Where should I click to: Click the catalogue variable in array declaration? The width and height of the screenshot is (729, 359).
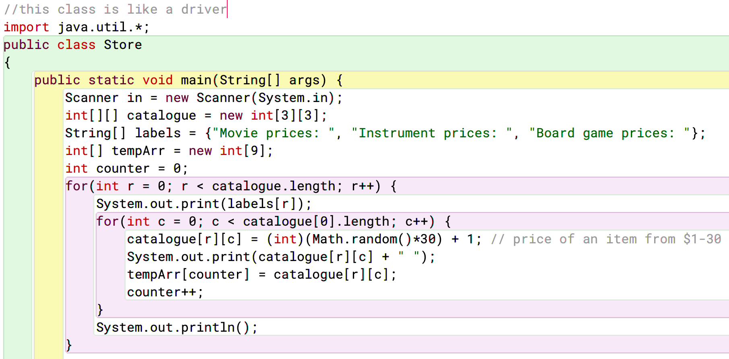pyautogui.click(x=161, y=116)
